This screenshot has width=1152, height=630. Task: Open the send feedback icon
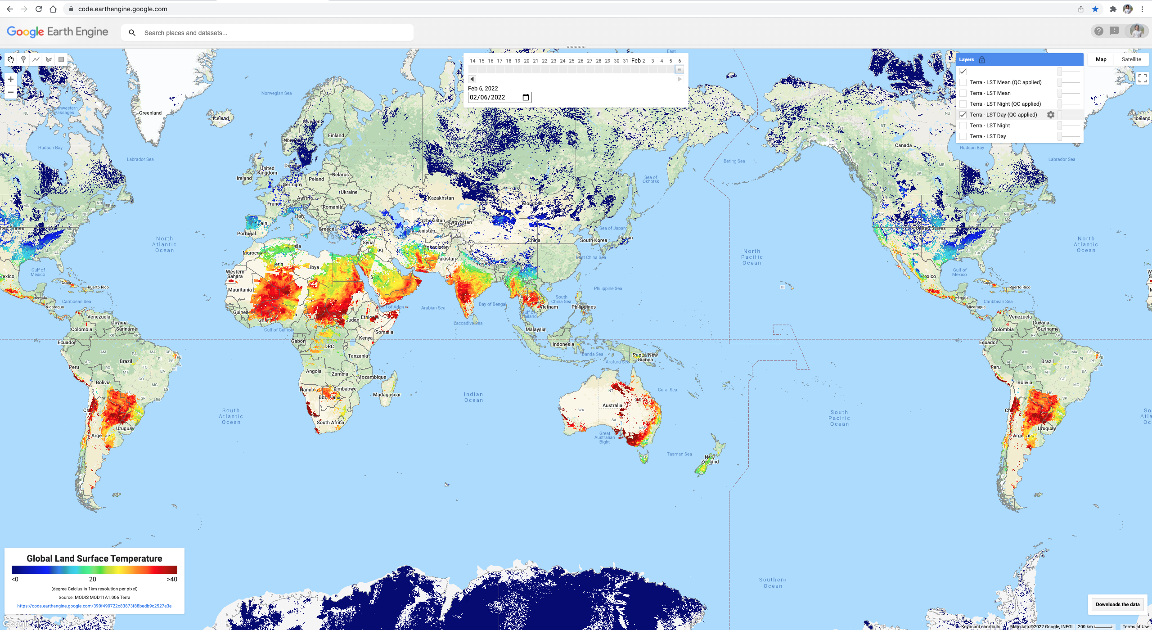pos(1114,31)
